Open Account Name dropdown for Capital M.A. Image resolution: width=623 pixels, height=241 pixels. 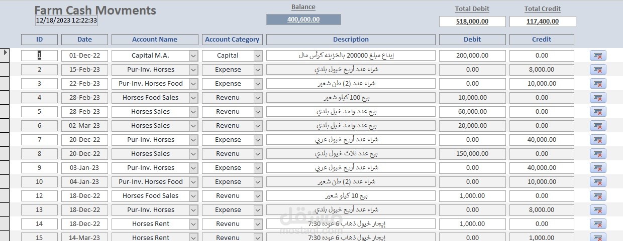click(193, 56)
